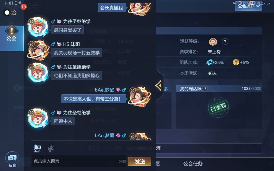274x171 pixels.
Task: Open private chat via 私聊 icon
Action: 12,160
